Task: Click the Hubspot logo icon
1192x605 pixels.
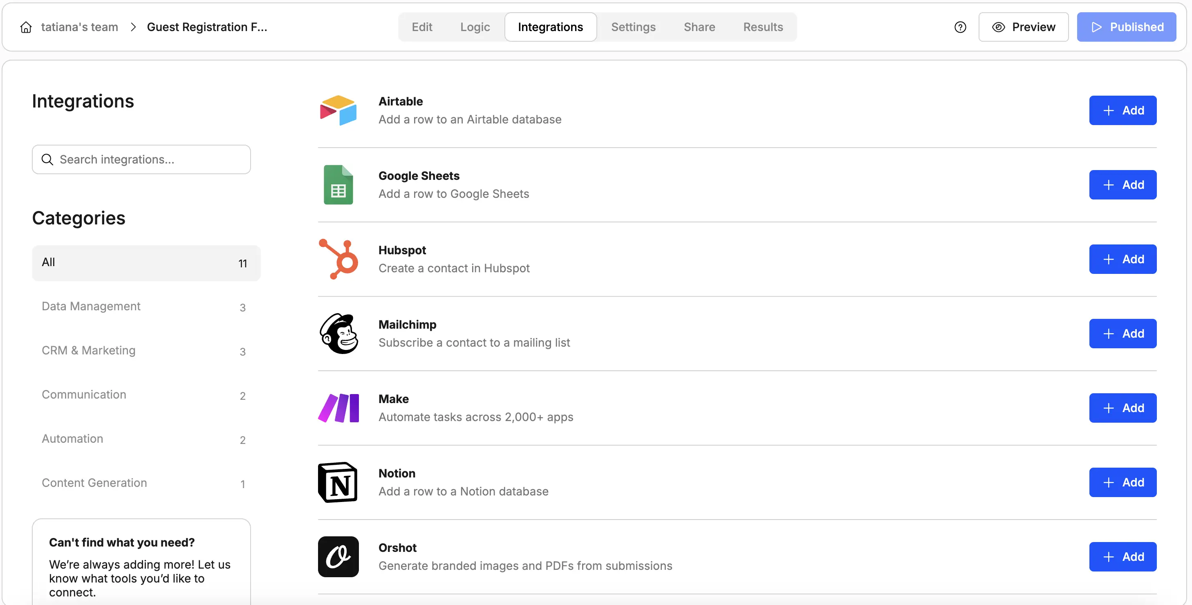Action: click(x=338, y=259)
